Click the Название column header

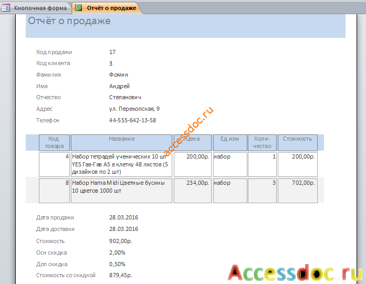[x=122, y=142]
